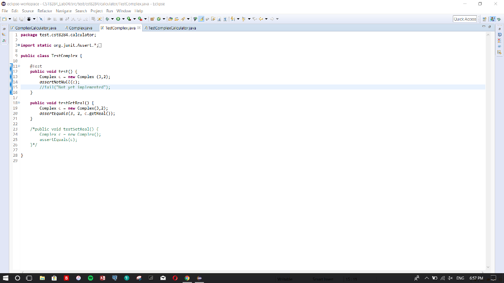Minimize the editor area

tap(484, 27)
